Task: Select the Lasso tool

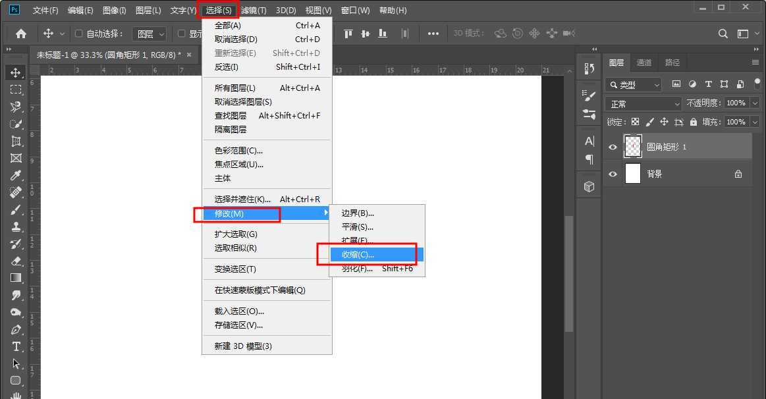Action: [14, 107]
